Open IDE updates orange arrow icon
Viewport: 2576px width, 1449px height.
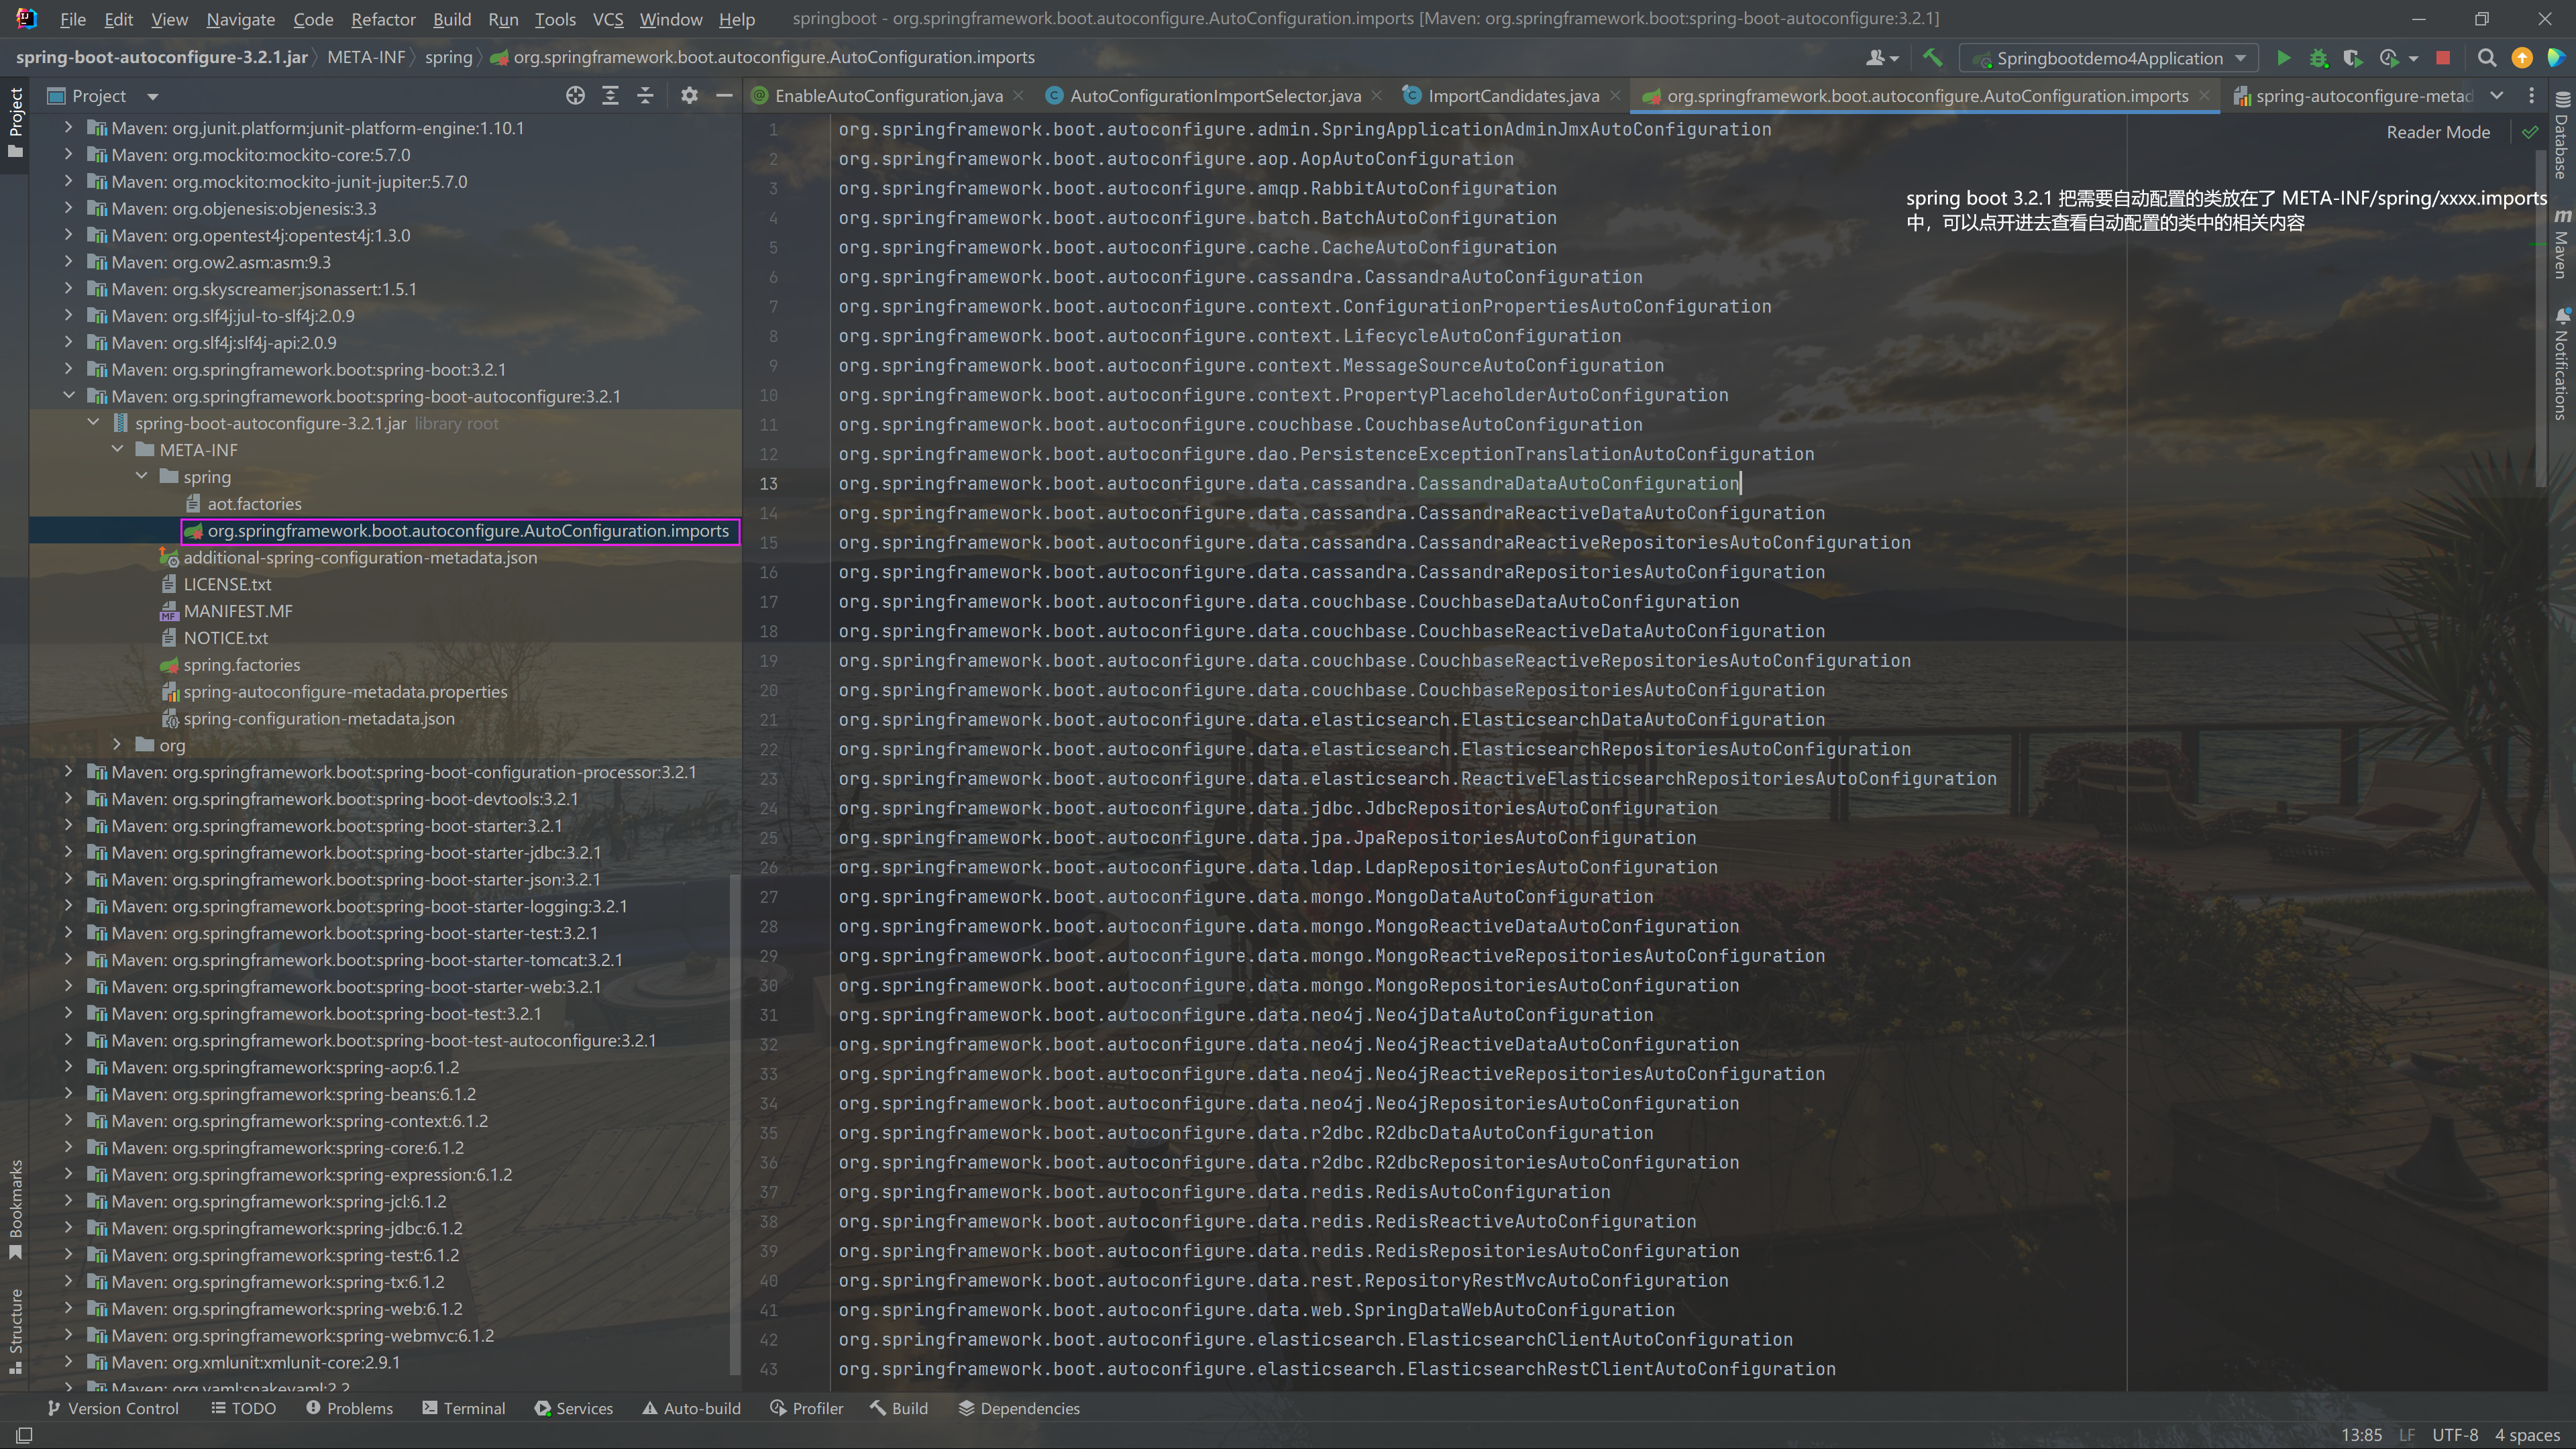point(2522,58)
